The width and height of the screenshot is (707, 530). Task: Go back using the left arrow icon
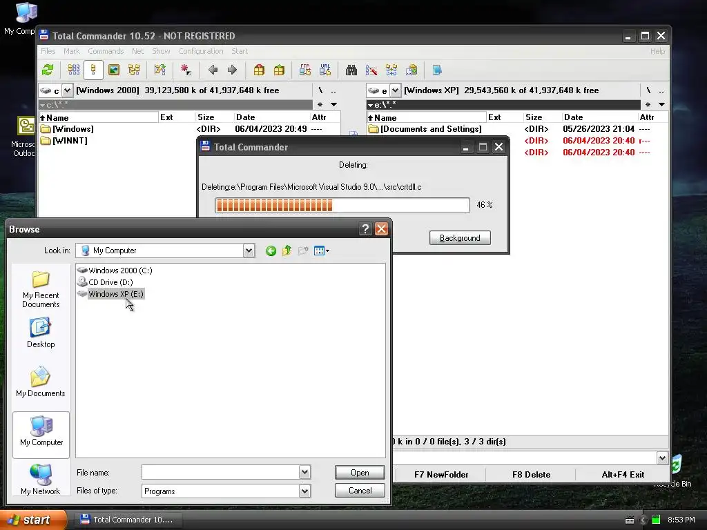[x=213, y=70]
